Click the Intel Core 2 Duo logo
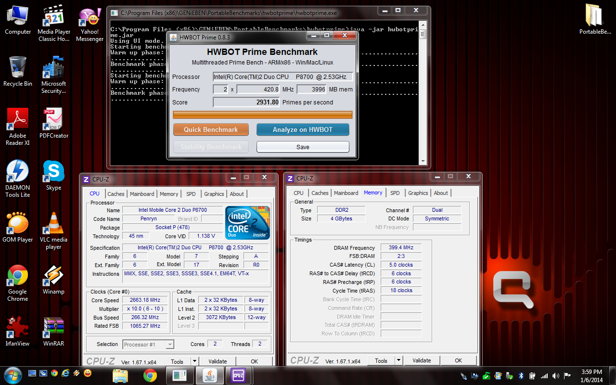616x385 pixels. pos(248,223)
